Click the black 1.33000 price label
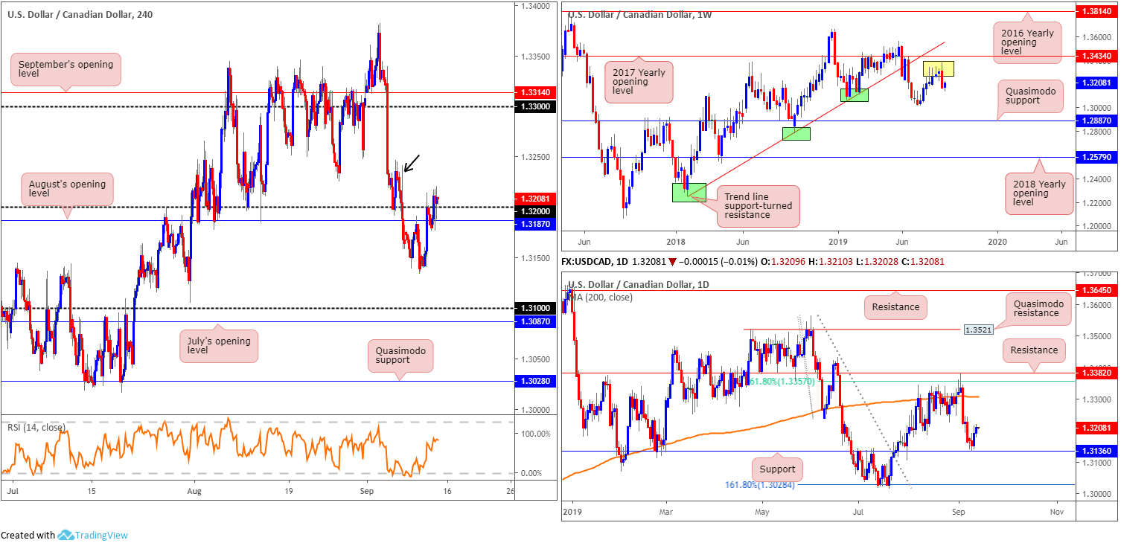The height and width of the screenshot is (546, 1121). pos(536,106)
